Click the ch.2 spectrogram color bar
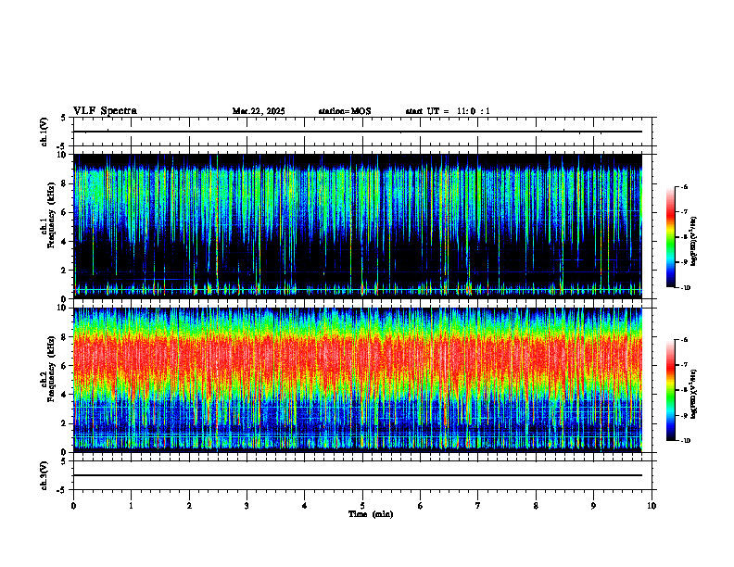734x567 pixels. (671, 390)
